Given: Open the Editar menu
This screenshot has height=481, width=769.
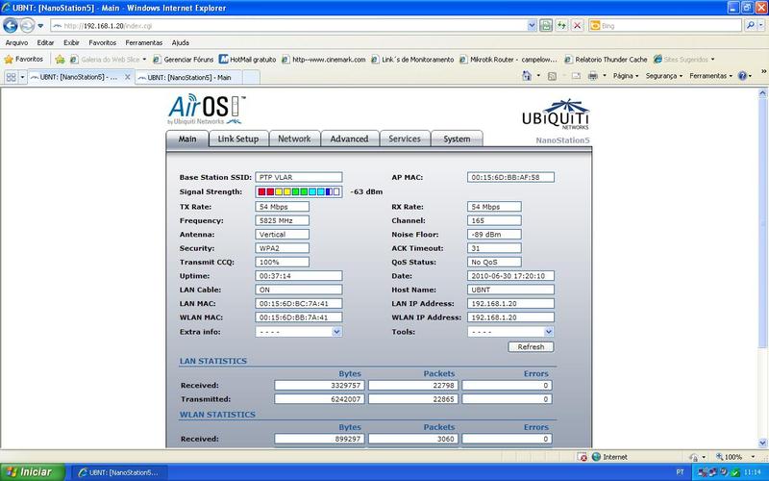Looking at the screenshot, I should click(x=45, y=42).
